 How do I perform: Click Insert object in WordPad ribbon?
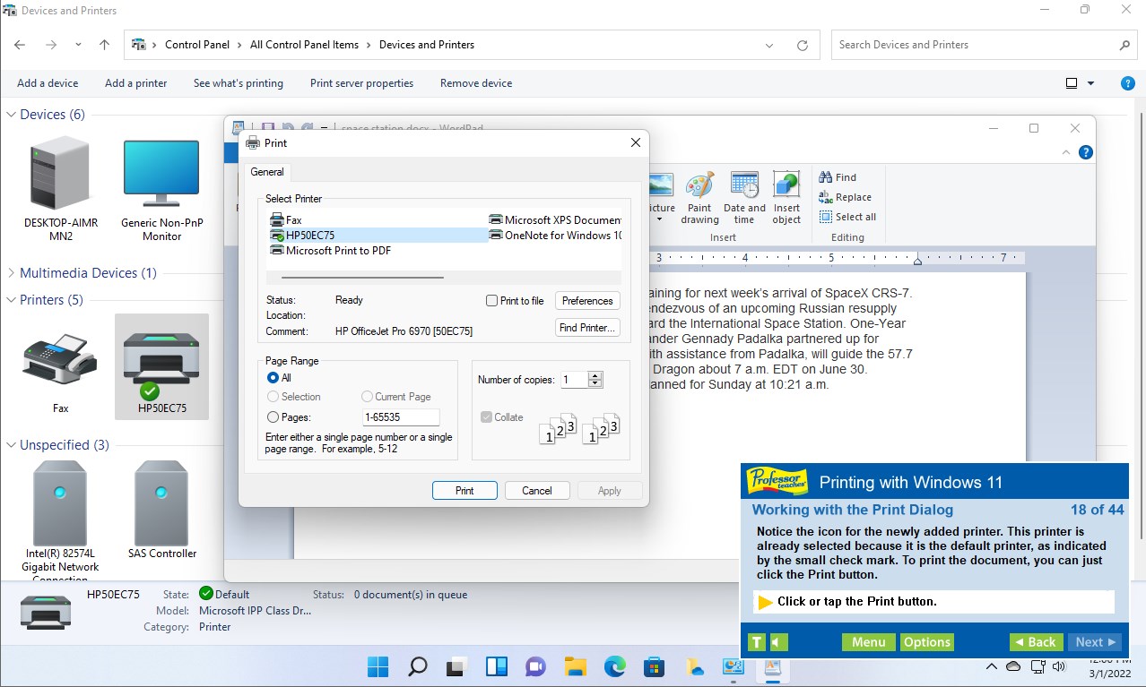coord(786,199)
